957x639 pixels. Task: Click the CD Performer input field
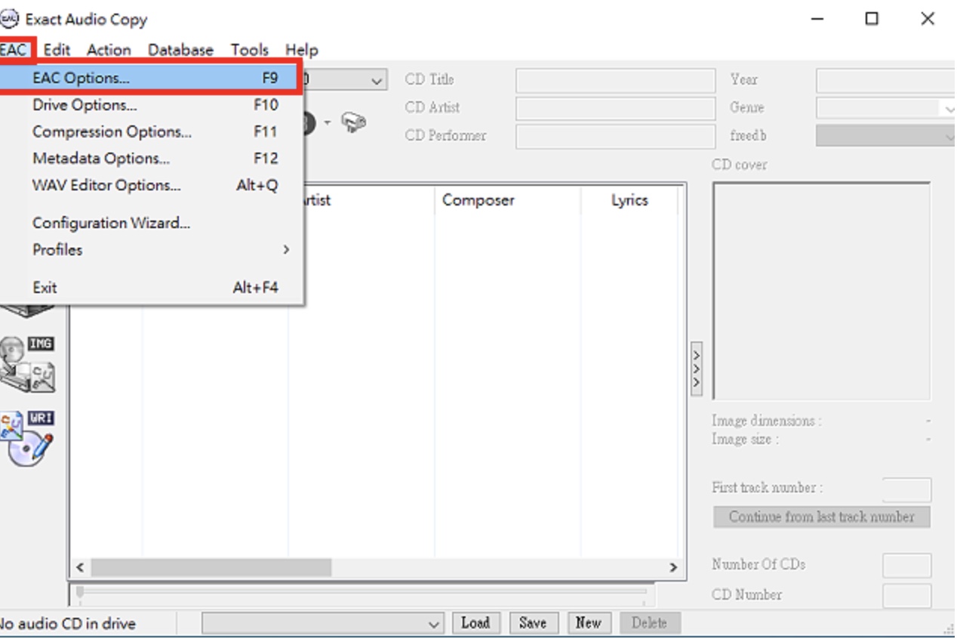pyautogui.click(x=615, y=136)
